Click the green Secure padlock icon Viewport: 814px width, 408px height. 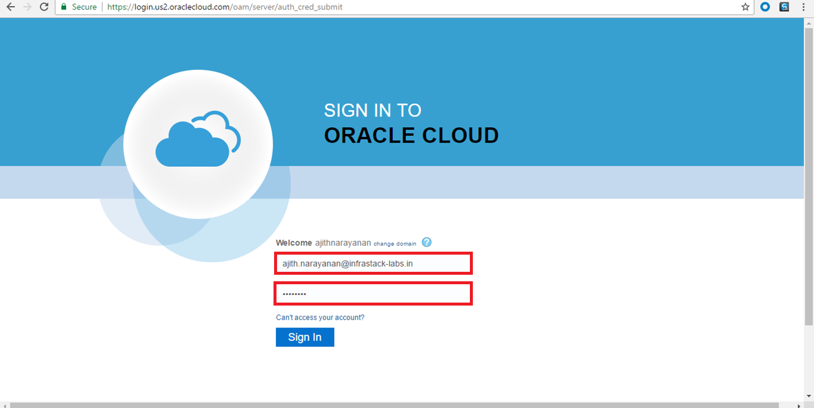pos(63,7)
